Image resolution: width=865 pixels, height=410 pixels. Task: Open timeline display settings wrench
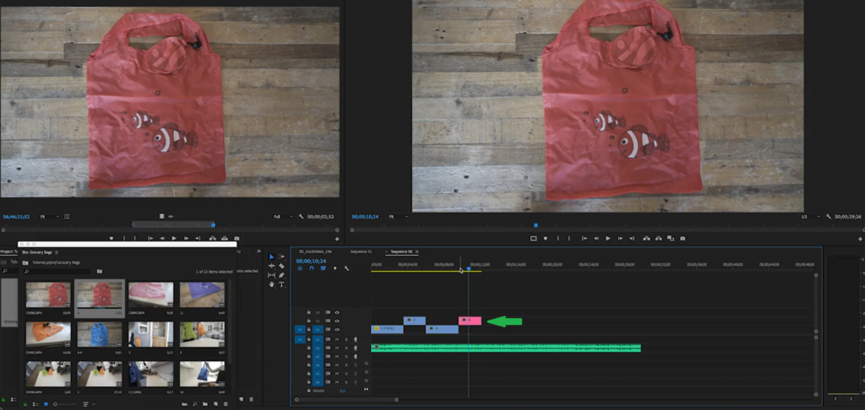346,268
